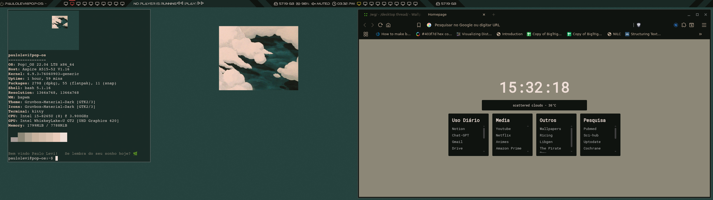Switch to the /wg/ desktop thread tab
The width and height of the screenshot is (713, 200).
[392, 15]
